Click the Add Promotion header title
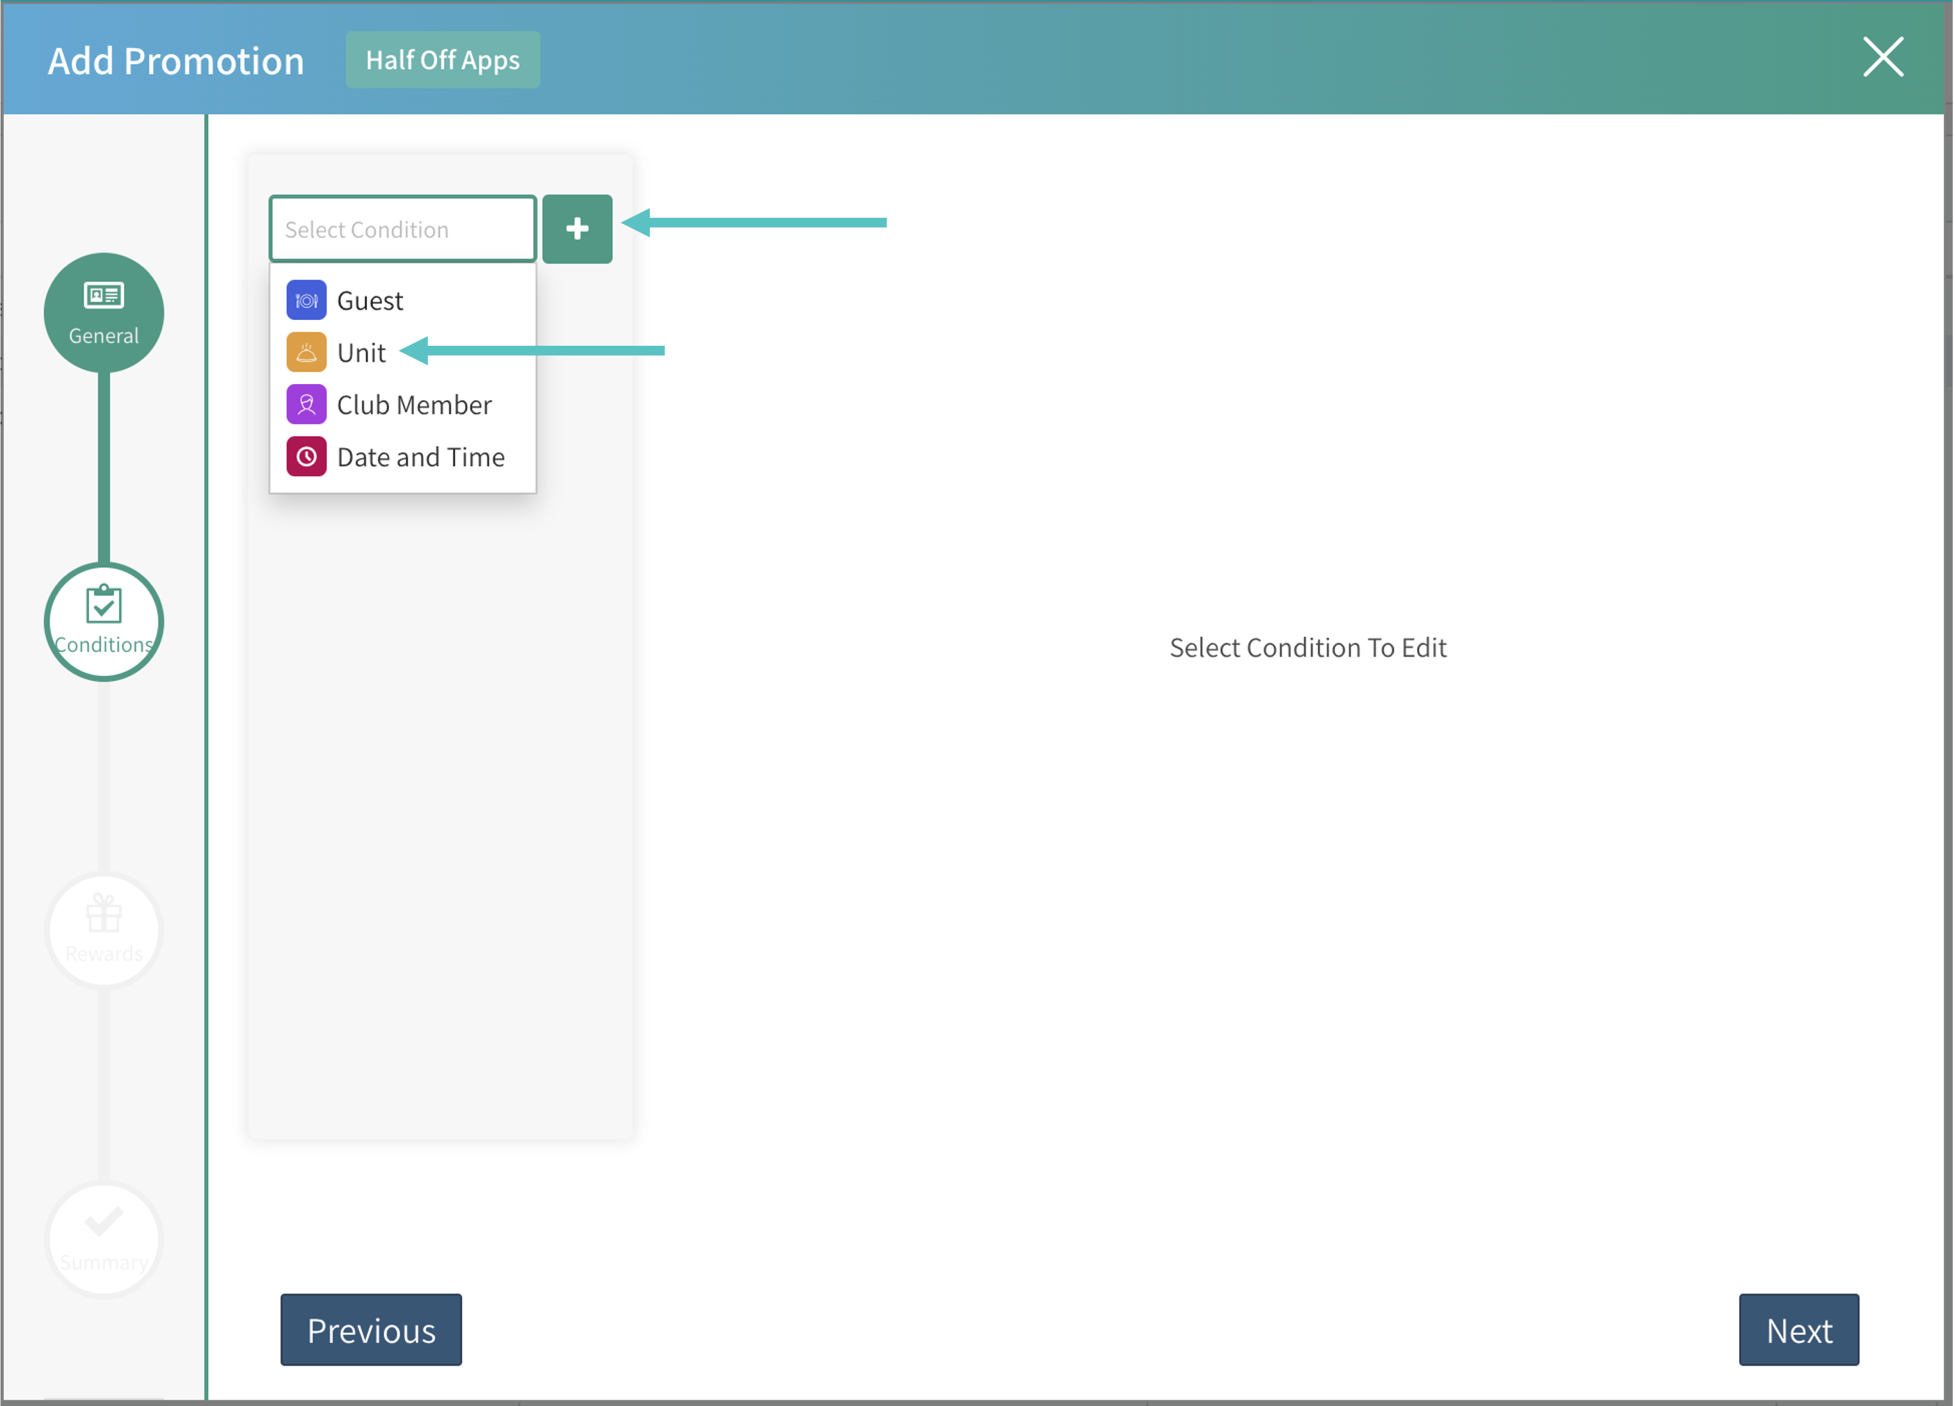The width and height of the screenshot is (1955, 1406). coord(176,61)
